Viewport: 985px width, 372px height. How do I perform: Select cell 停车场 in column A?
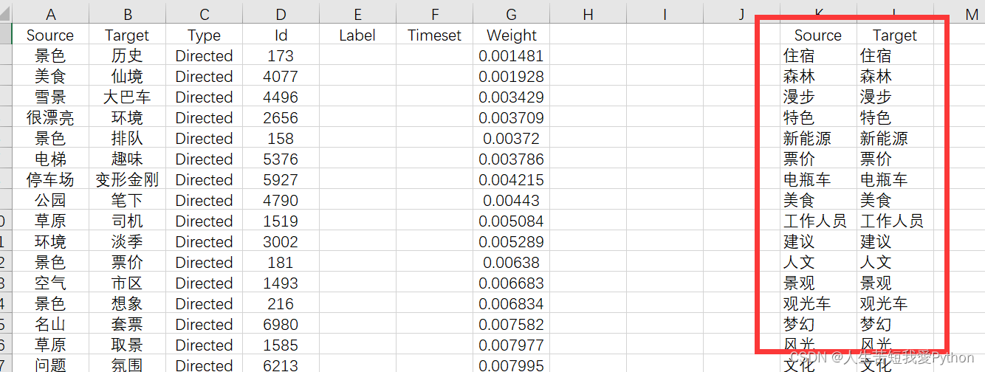[50, 179]
